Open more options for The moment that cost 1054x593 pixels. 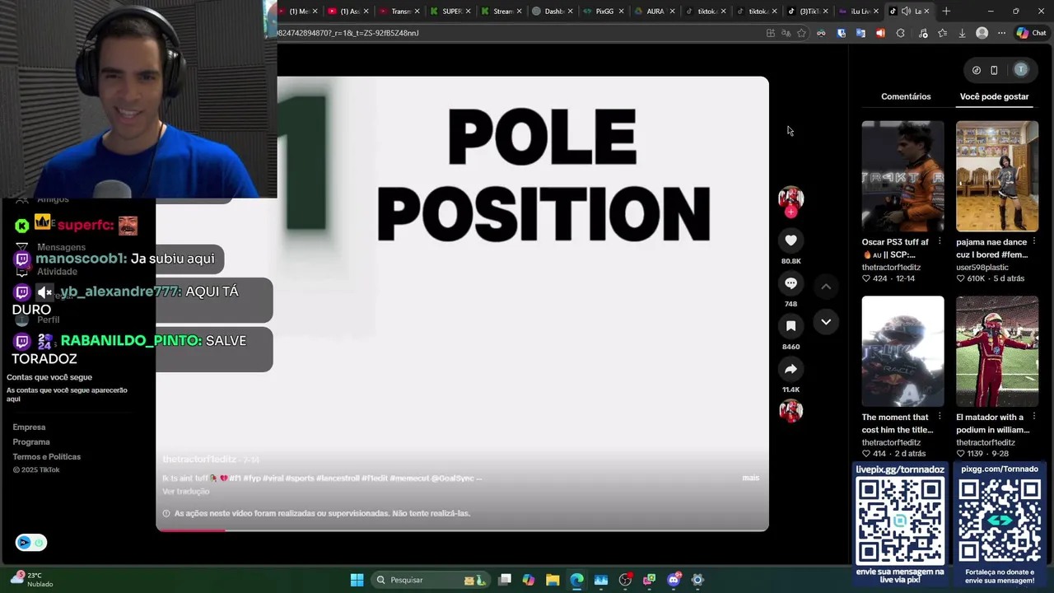[x=940, y=417]
